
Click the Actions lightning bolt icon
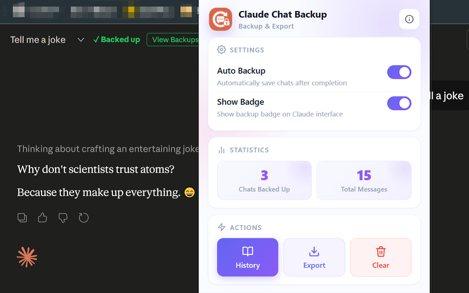click(x=221, y=227)
